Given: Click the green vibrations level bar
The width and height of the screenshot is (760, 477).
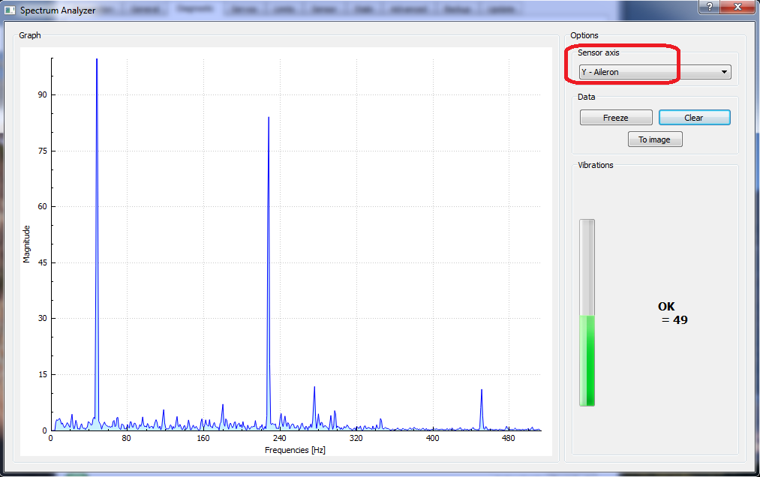Looking at the screenshot, I should pos(587,360).
